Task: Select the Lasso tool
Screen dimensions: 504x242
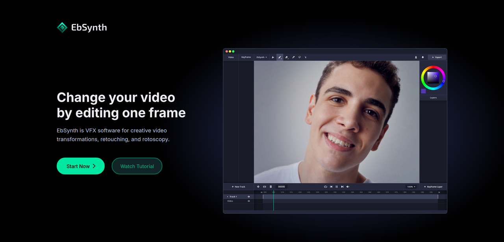Action: pos(300,57)
